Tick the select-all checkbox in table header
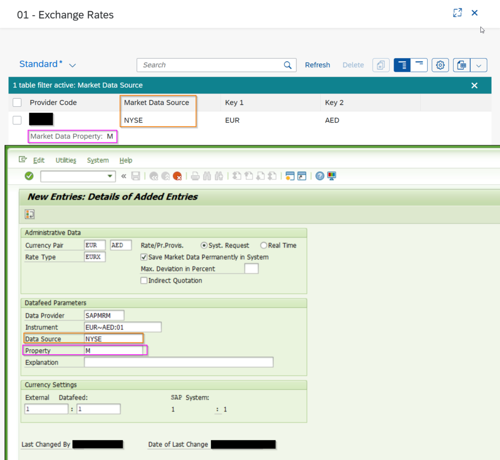500x460 pixels. click(x=17, y=102)
